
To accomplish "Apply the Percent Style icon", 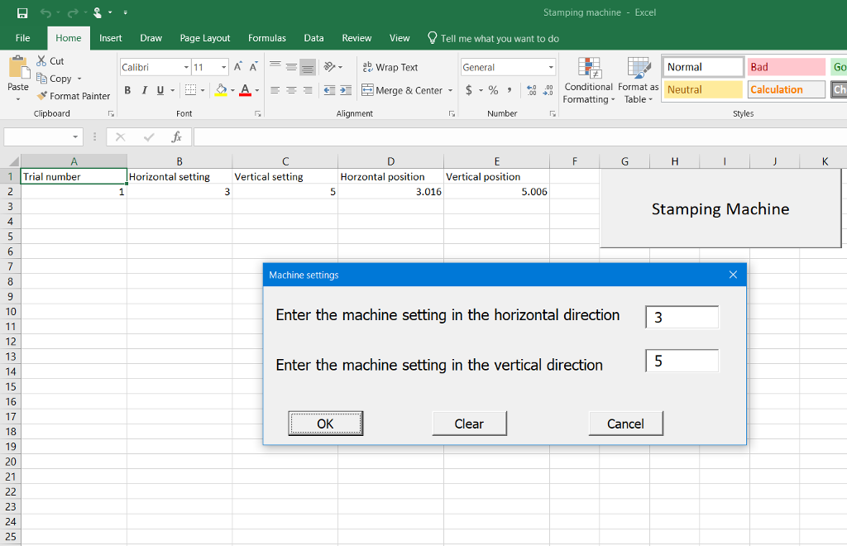I will (493, 90).
